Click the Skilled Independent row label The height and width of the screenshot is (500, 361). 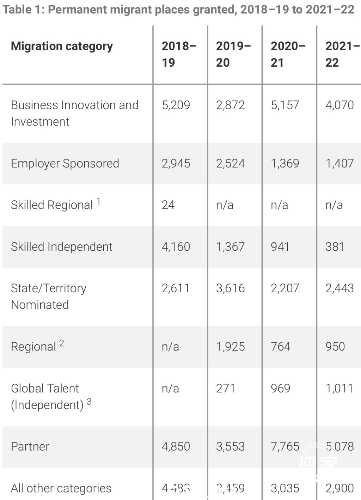pyautogui.click(x=62, y=247)
